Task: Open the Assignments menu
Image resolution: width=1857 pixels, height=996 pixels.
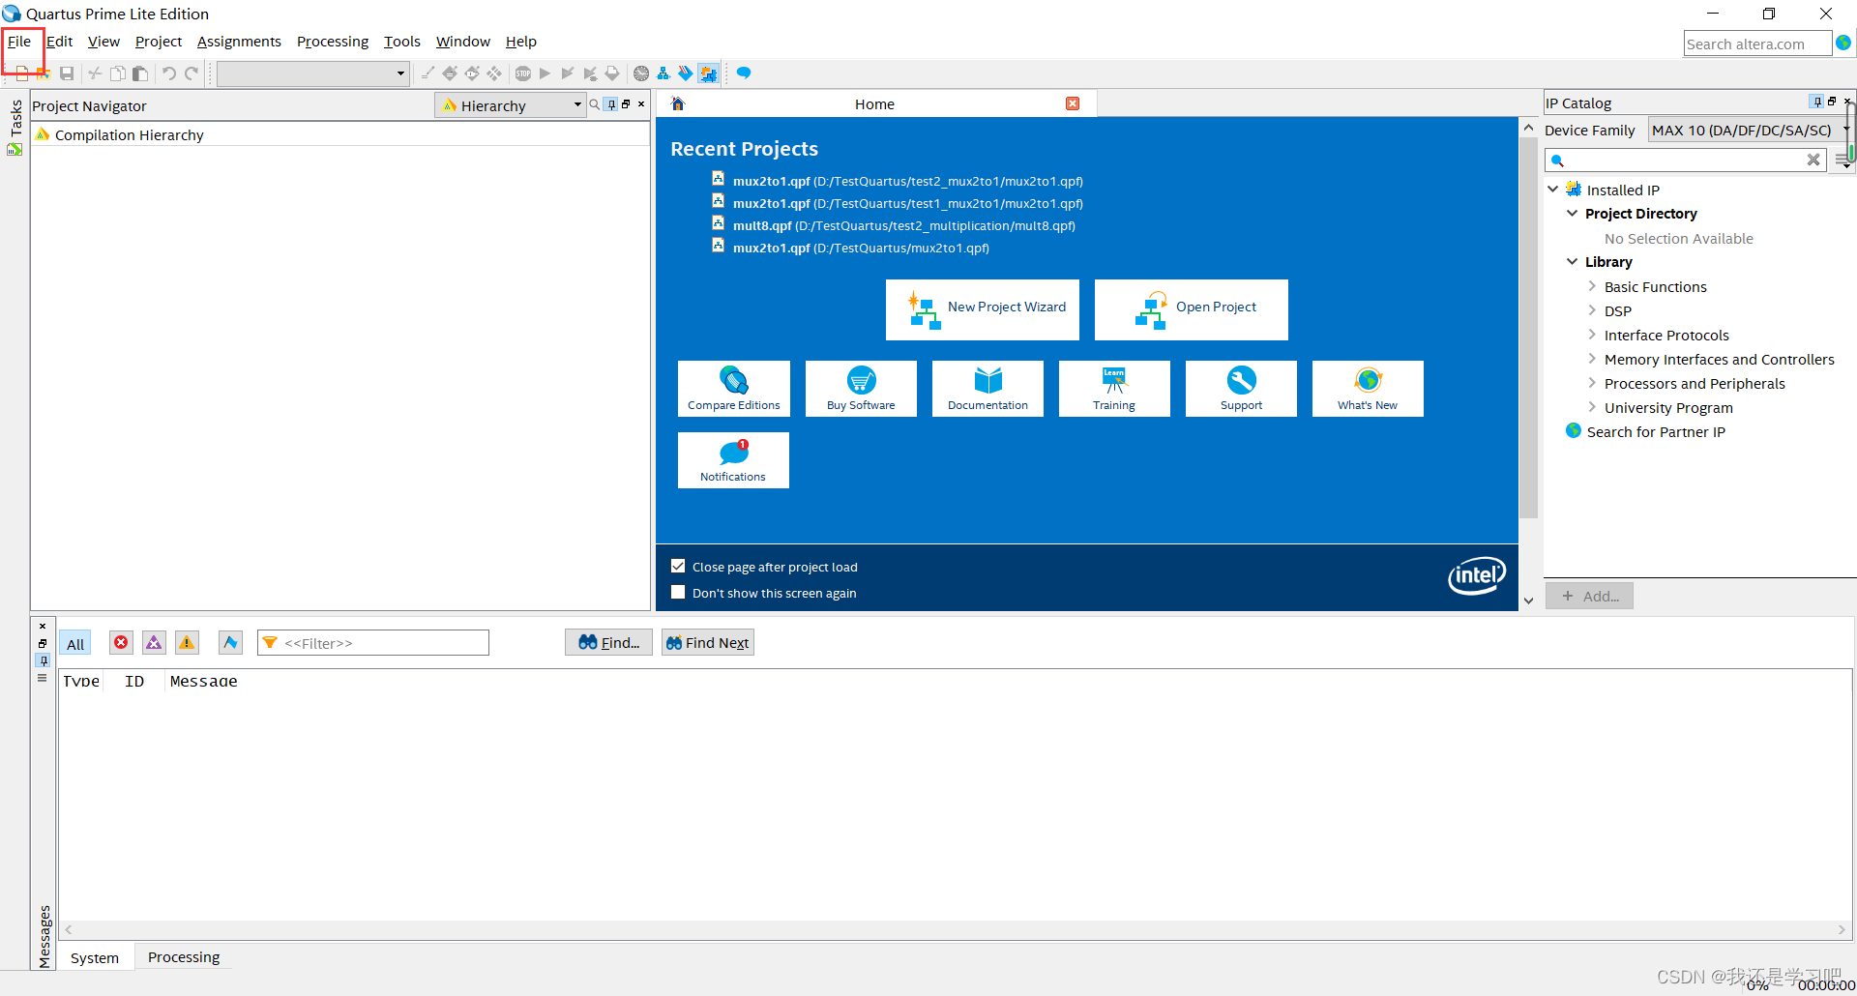Action: coord(239,42)
